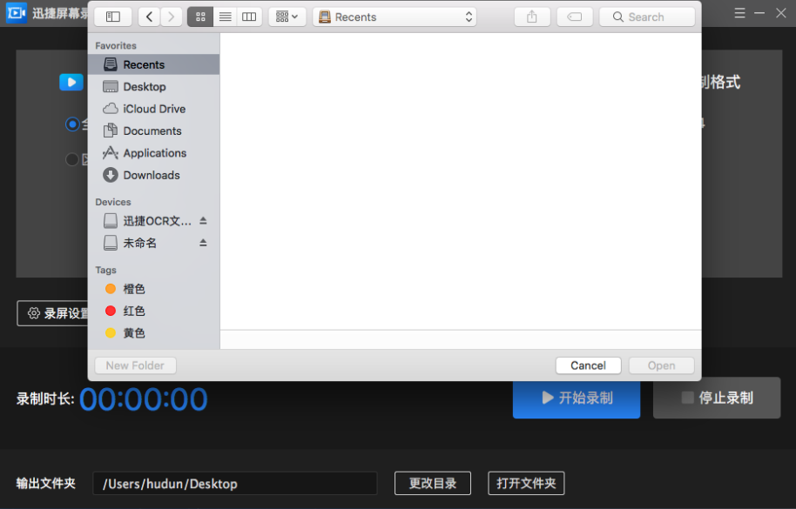Eject the 未命名 drive

click(203, 243)
